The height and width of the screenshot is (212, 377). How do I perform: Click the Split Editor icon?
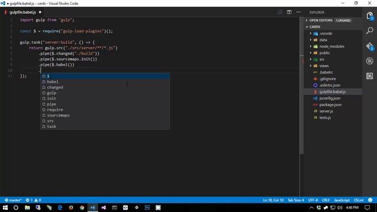[289, 12]
